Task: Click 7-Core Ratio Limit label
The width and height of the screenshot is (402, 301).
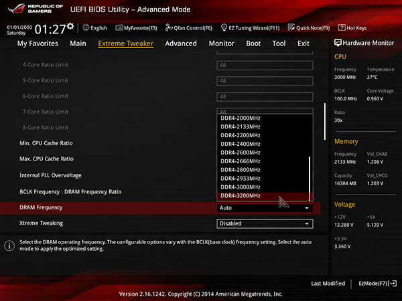Action: [46, 112]
